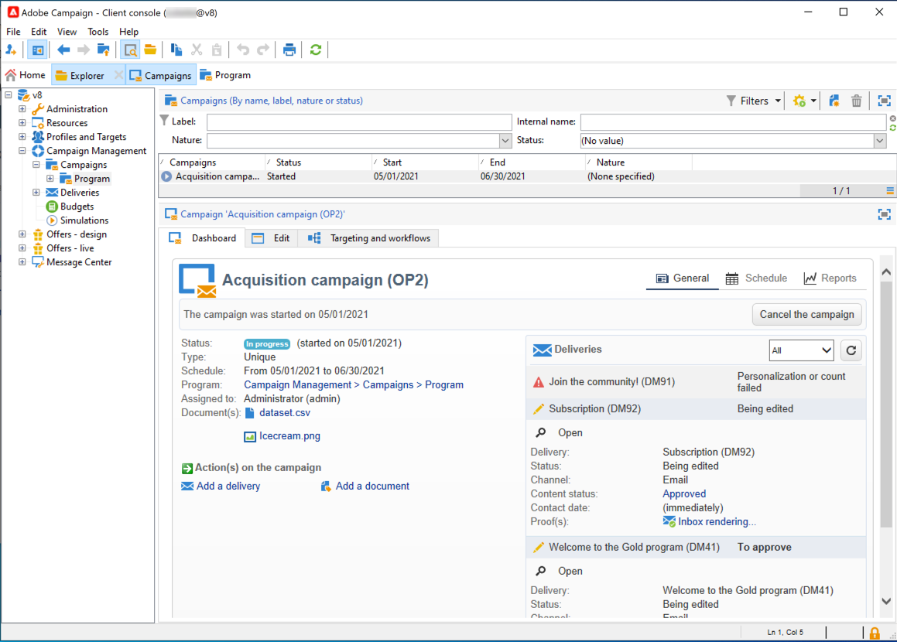Image resolution: width=897 pixels, height=642 pixels.
Task: Click the warning icon next to DM91
Action: point(539,382)
